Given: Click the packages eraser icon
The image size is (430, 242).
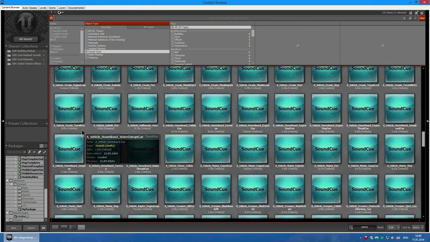Looking at the screenshot, I should click(x=39, y=152).
